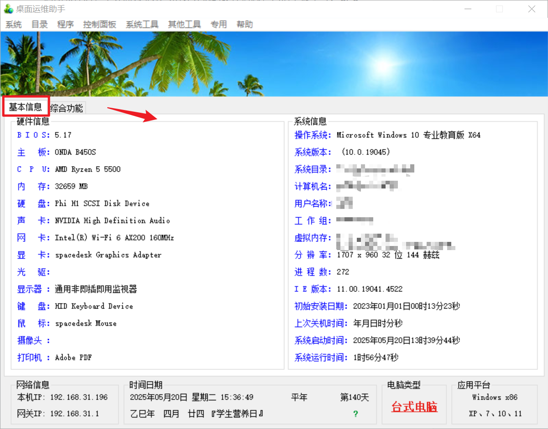
Task: Open the 控制面板 menu
Action: [x=100, y=25]
